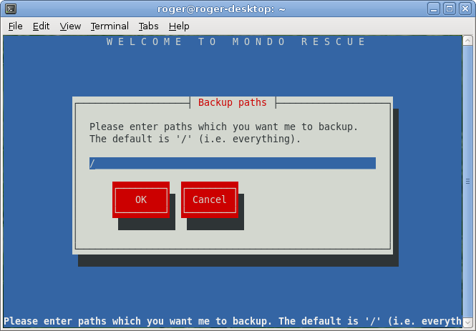This screenshot has height=331, width=476.
Task: Click the terminal window icon in title bar
Action: pyautogui.click(x=11, y=9)
